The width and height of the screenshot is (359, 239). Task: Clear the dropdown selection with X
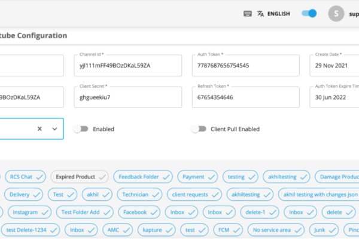[39, 129]
